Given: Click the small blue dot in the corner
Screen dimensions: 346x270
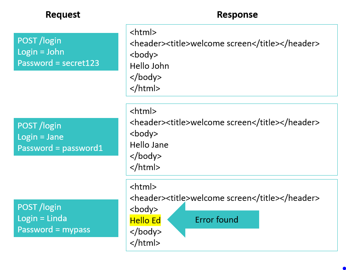Looking at the screenshot, I should tap(344, 268).
